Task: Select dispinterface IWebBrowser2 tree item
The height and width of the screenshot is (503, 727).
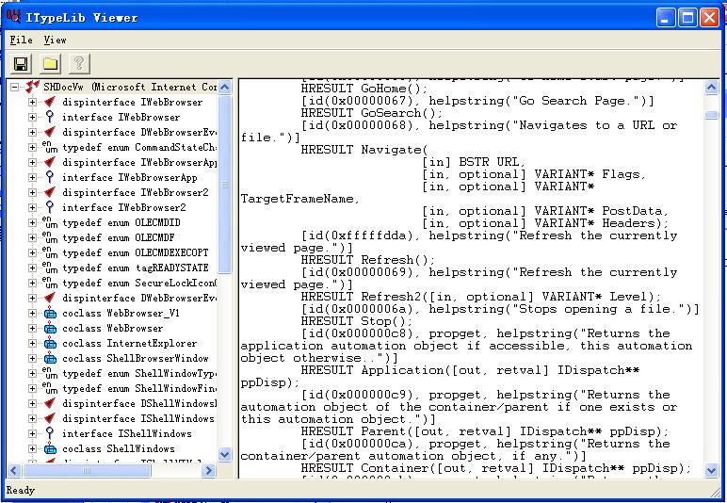Action: (136, 192)
